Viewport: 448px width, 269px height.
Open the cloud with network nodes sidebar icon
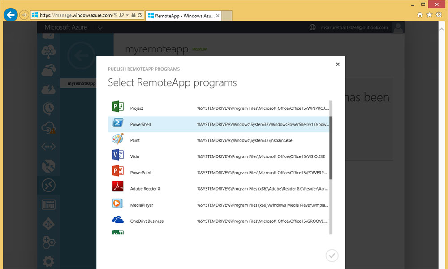[48, 52]
